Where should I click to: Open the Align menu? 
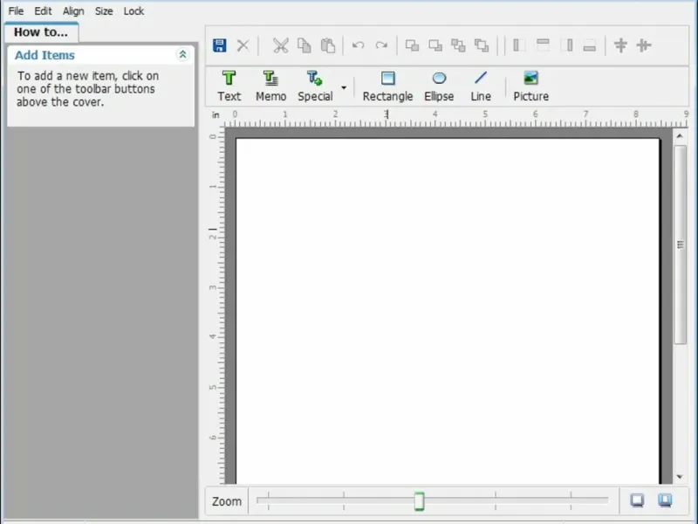(73, 11)
